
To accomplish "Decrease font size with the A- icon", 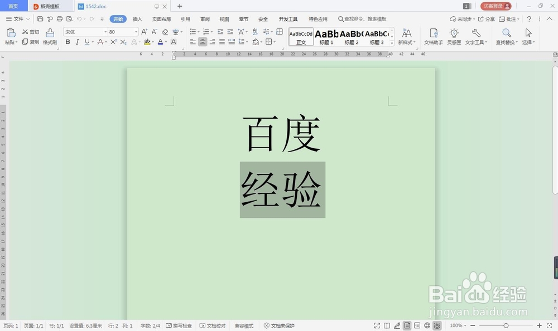I will (154, 32).
